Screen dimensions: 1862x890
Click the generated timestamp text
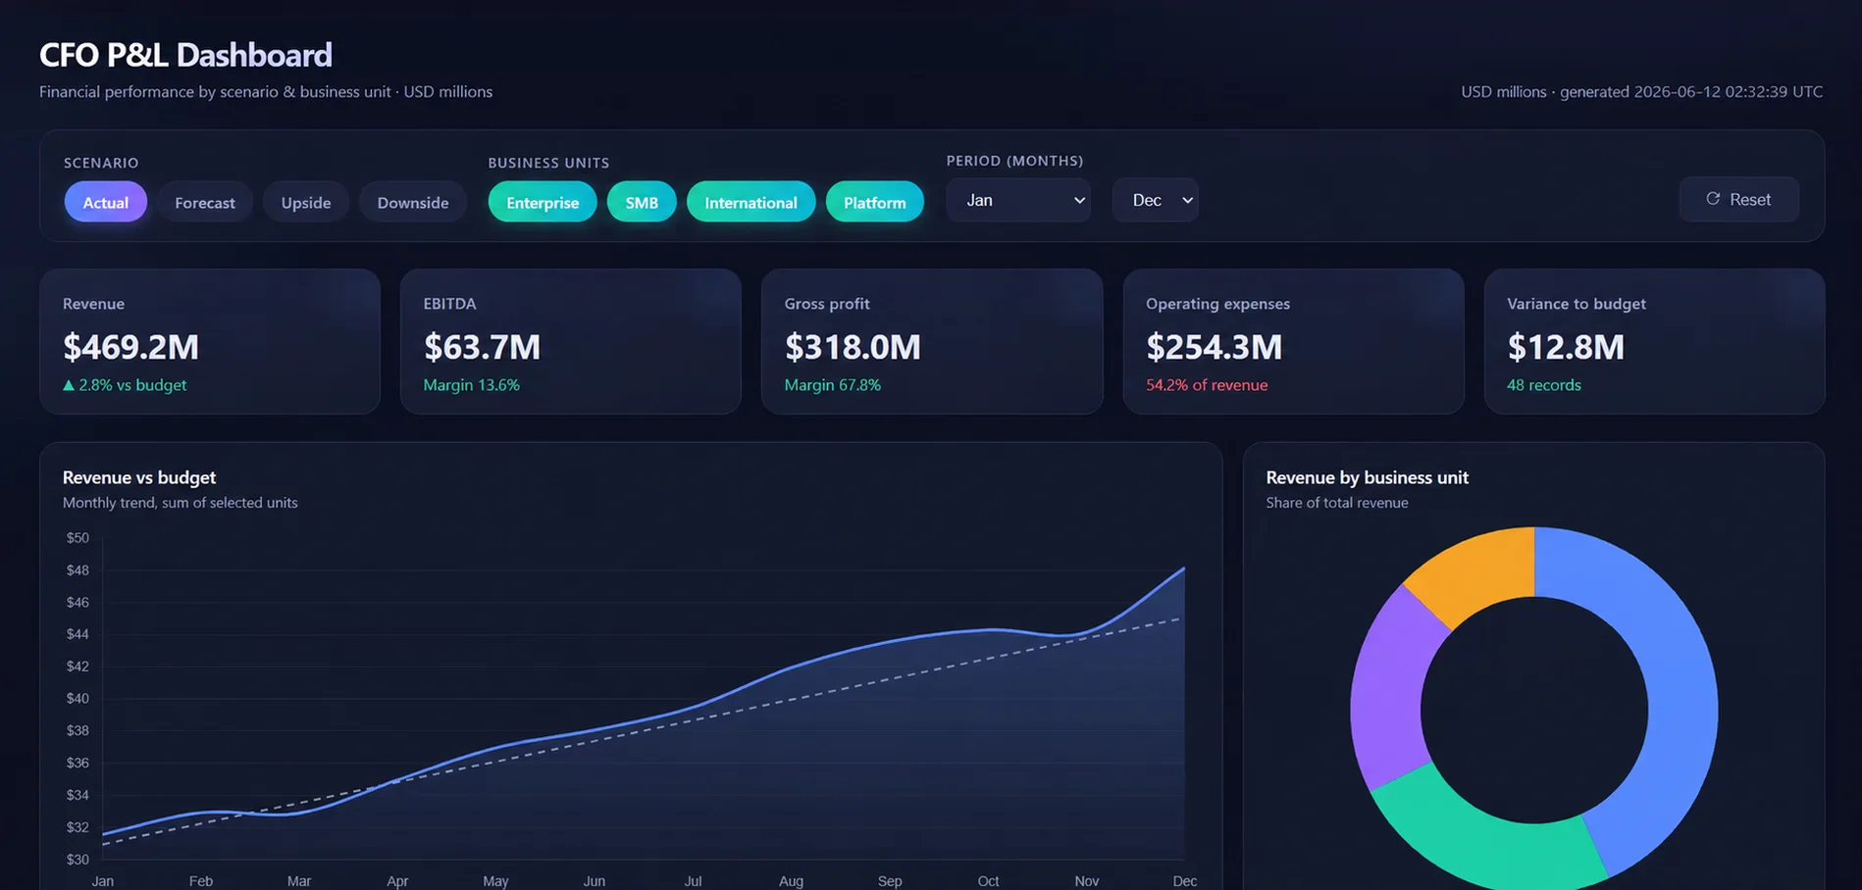[x=1691, y=92]
